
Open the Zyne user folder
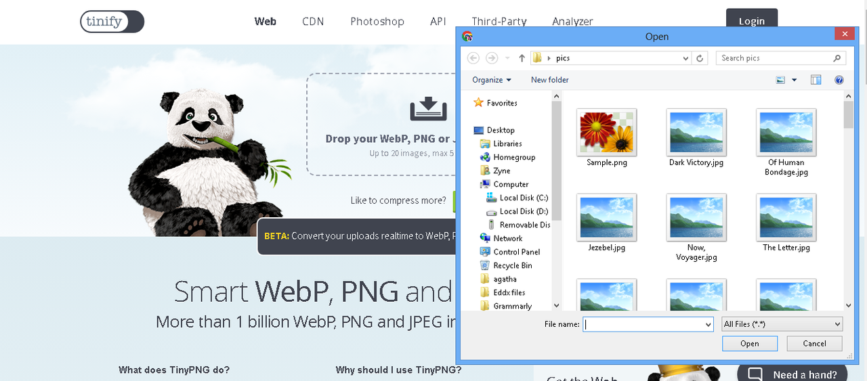[x=501, y=171]
